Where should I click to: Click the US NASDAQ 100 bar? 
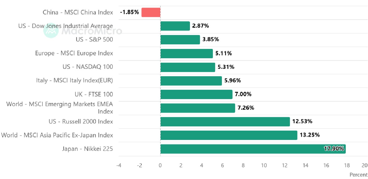188,67
